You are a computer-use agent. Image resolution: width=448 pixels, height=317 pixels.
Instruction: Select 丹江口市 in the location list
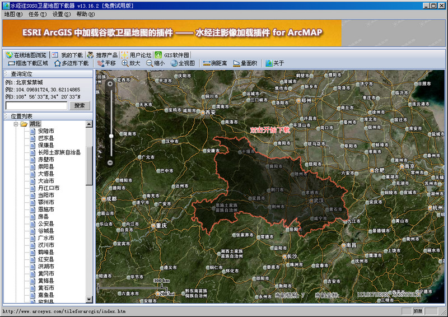pyautogui.click(x=49, y=188)
